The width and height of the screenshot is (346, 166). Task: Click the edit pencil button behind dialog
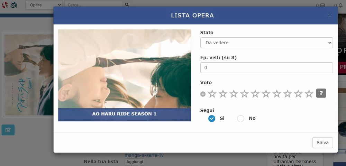[x=8, y=130]
